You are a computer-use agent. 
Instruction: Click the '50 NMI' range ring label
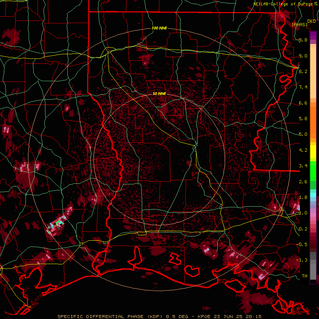159,94
